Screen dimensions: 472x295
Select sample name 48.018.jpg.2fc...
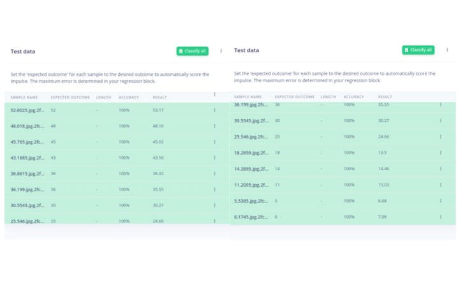(x=27, y=126)
